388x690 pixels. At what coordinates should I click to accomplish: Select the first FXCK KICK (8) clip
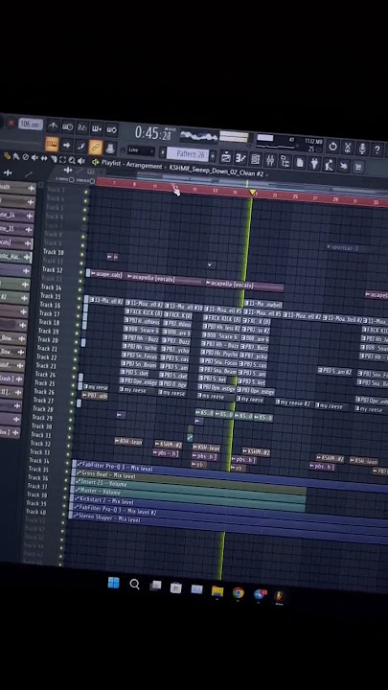[x=143, y=312]
